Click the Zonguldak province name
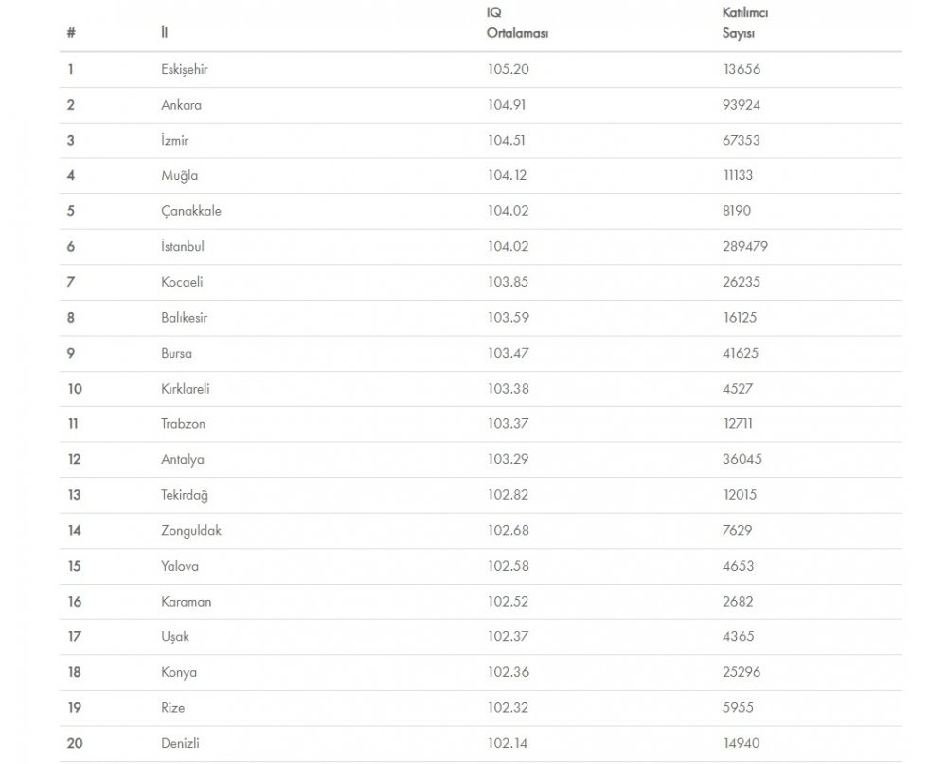The height and width of the screenshot is (764, 947). pyautogui.click(x=191, y=530)
